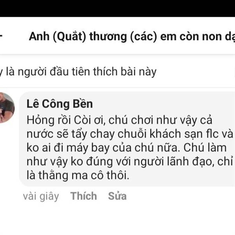Tap the post title 'Anh (Quắt) thương'
The height and width of the screenshot is (235, 235).
click(78, 36)
